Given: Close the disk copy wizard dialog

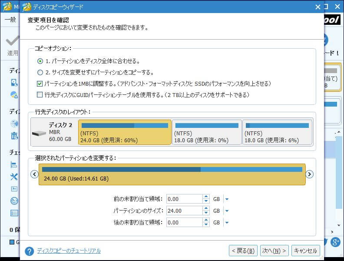Looking at the screenshot, I should point(318,7).
